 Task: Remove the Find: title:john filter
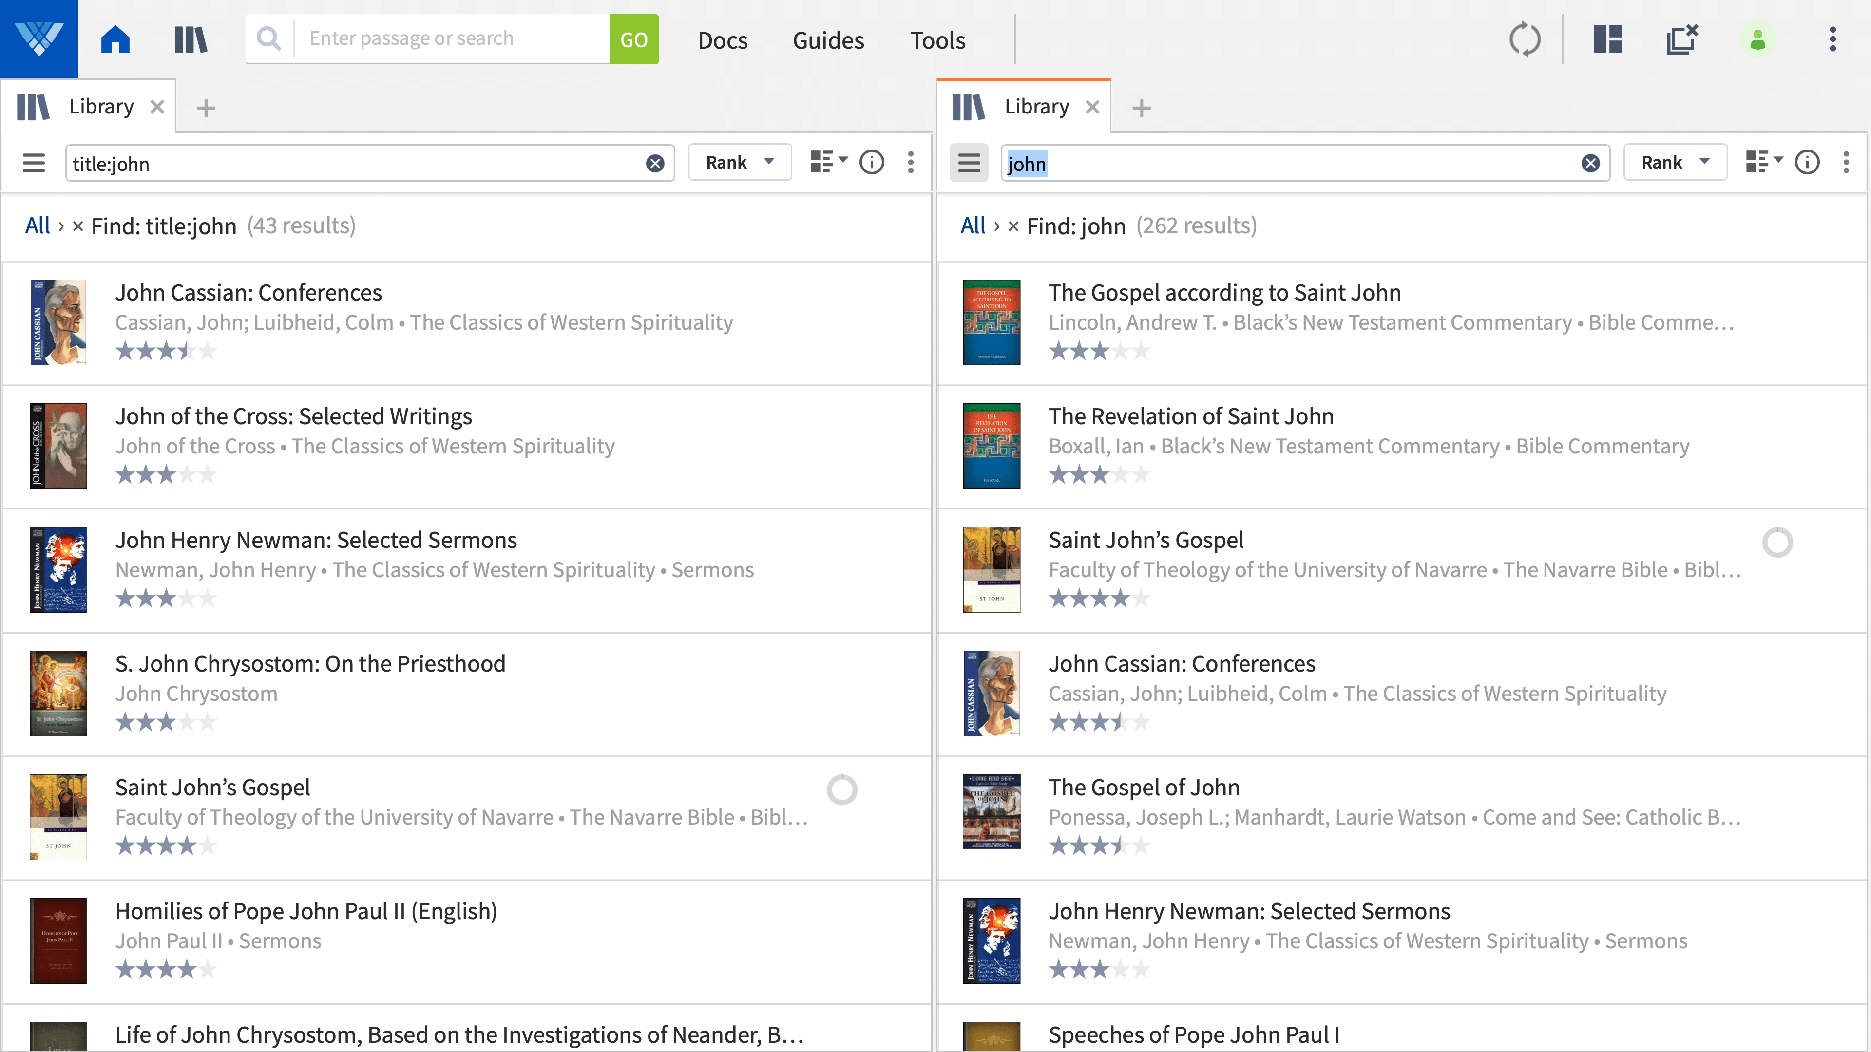coord(78,226)
